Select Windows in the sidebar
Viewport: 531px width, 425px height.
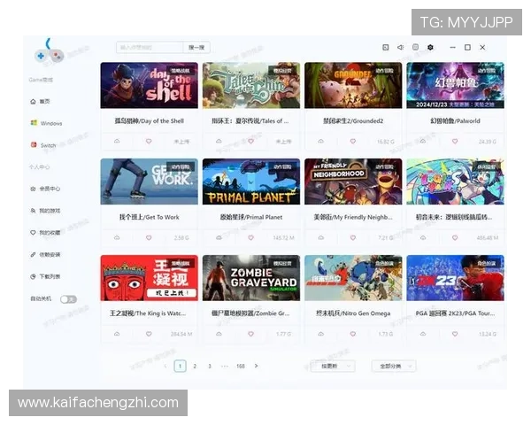(x=46, y=123)
